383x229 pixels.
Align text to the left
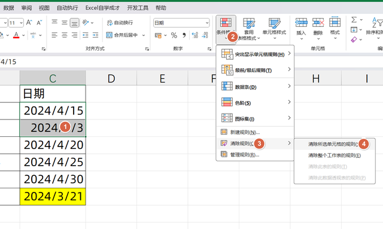click(54, 35)
